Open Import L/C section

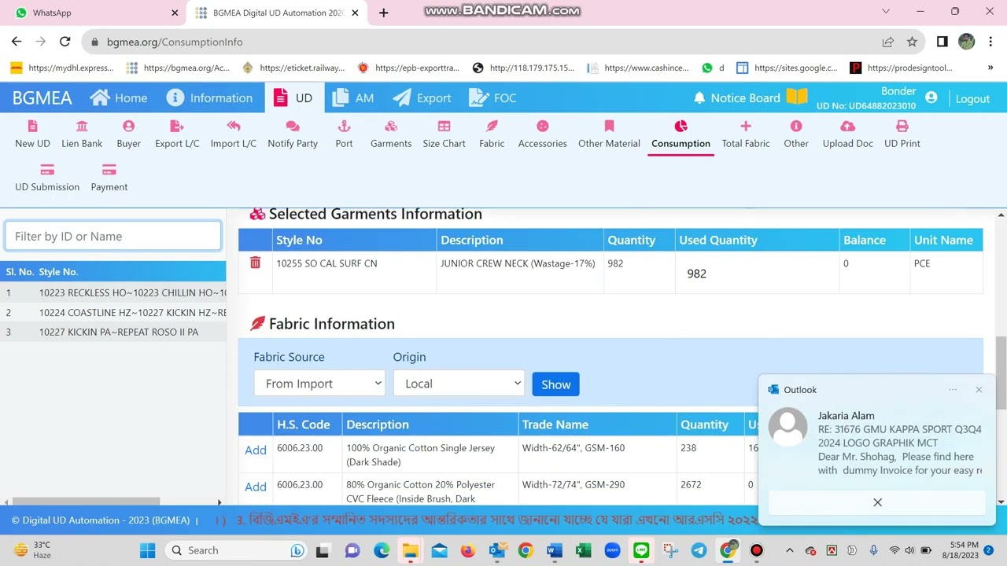coord(233,134)
